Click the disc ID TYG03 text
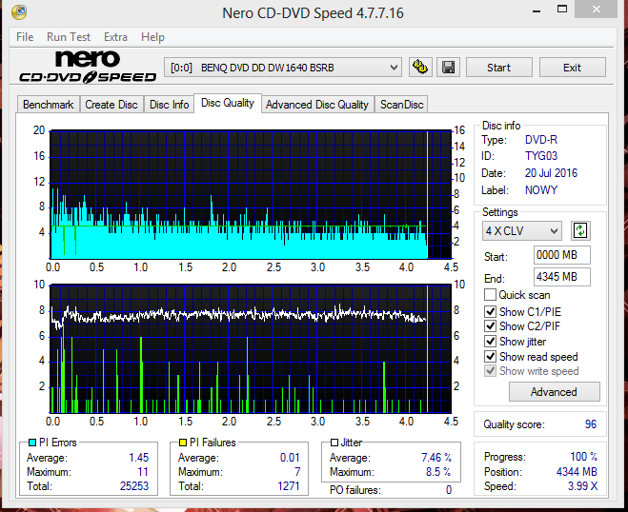The height and width of the screenshot is (512, 628). click(x=541, y=156)
